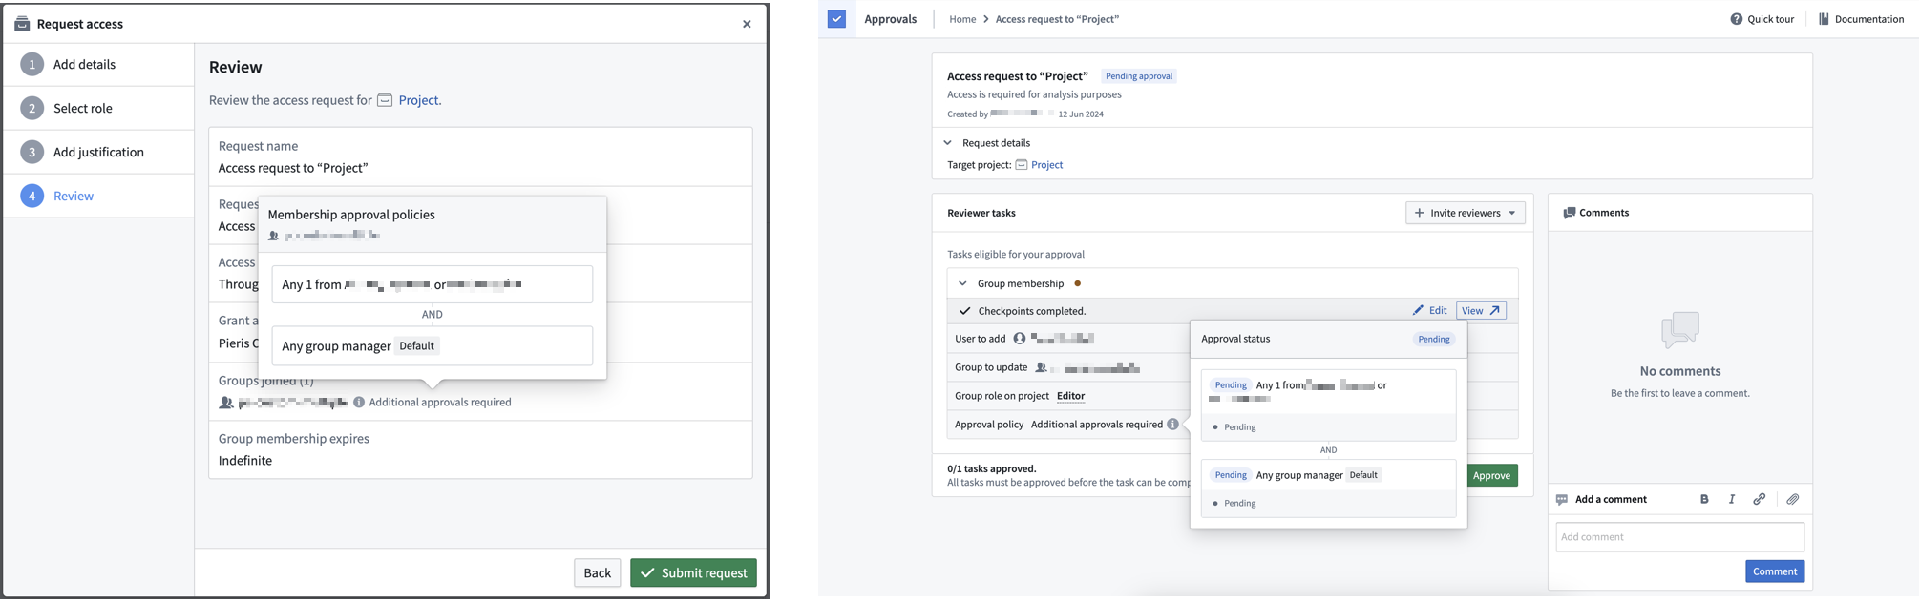Navigate to Home breadcrumb
The image size is (1920, 602).
coord(962,19)
